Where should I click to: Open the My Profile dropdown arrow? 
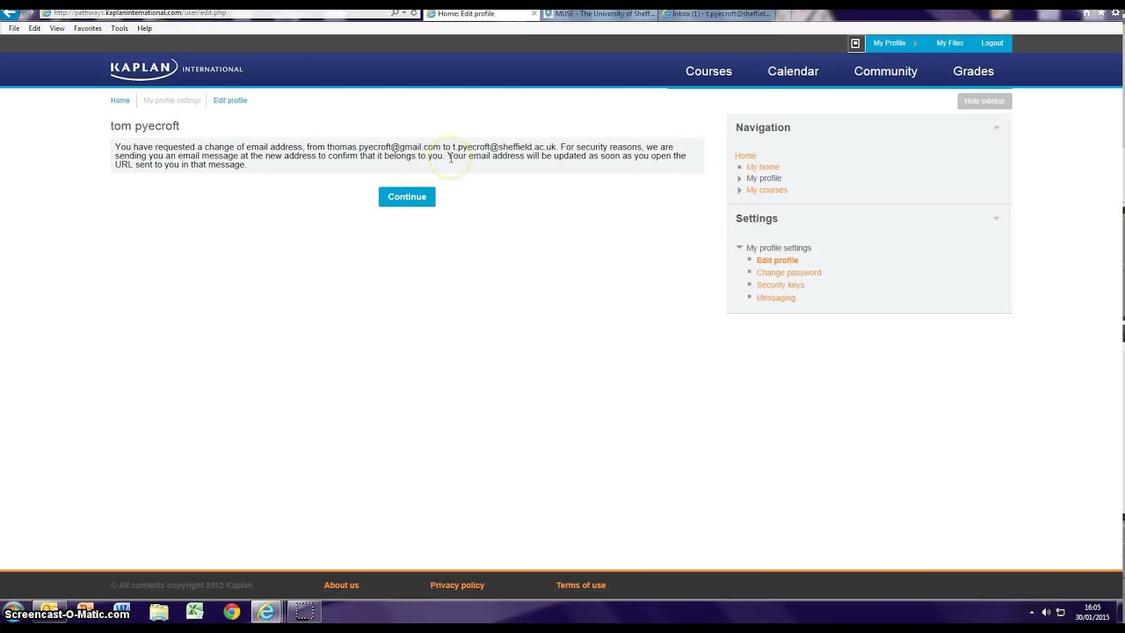(915, 43)
